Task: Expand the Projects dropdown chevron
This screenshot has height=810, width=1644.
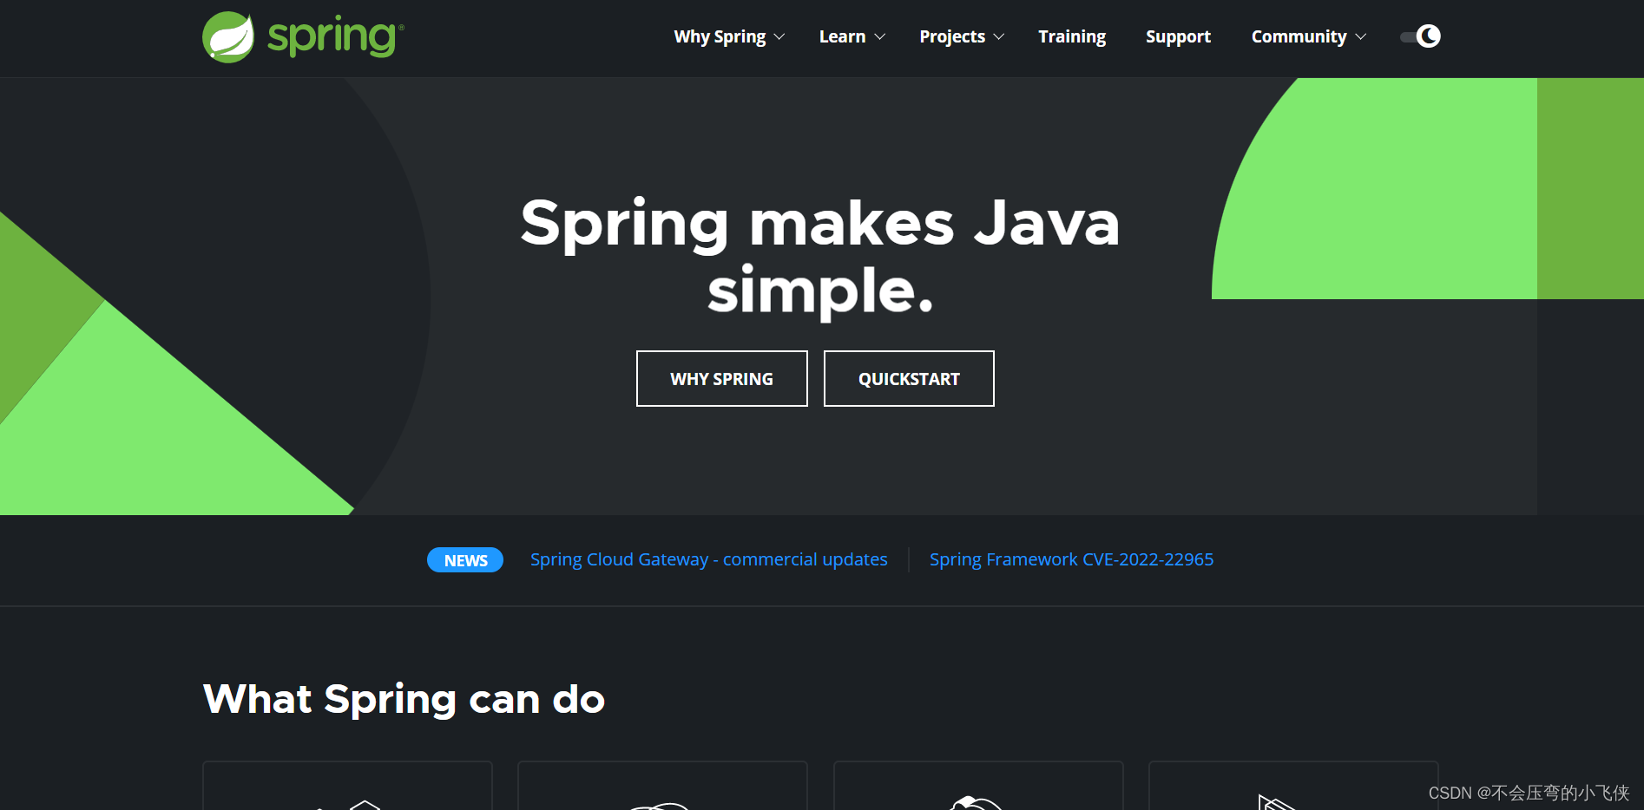Action: 999,37
